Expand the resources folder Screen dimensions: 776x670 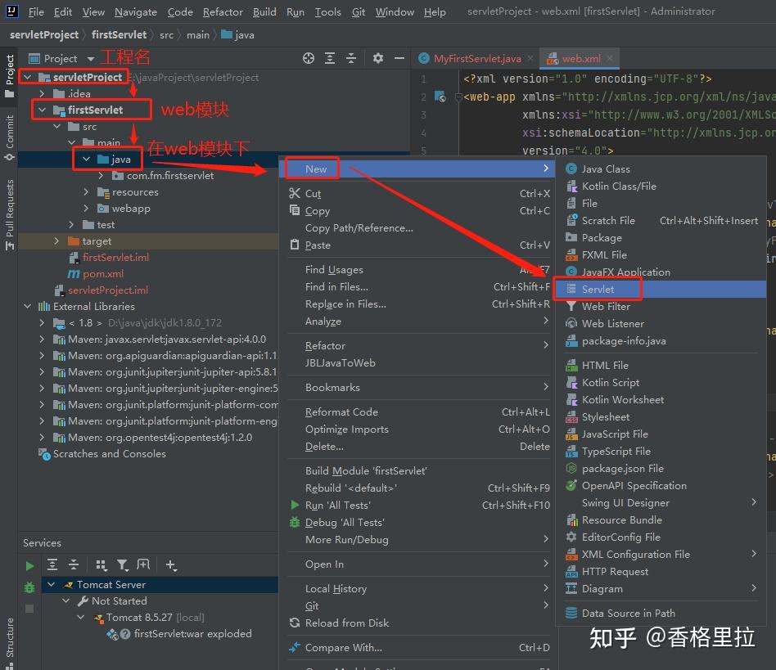[x=86, y=192]
